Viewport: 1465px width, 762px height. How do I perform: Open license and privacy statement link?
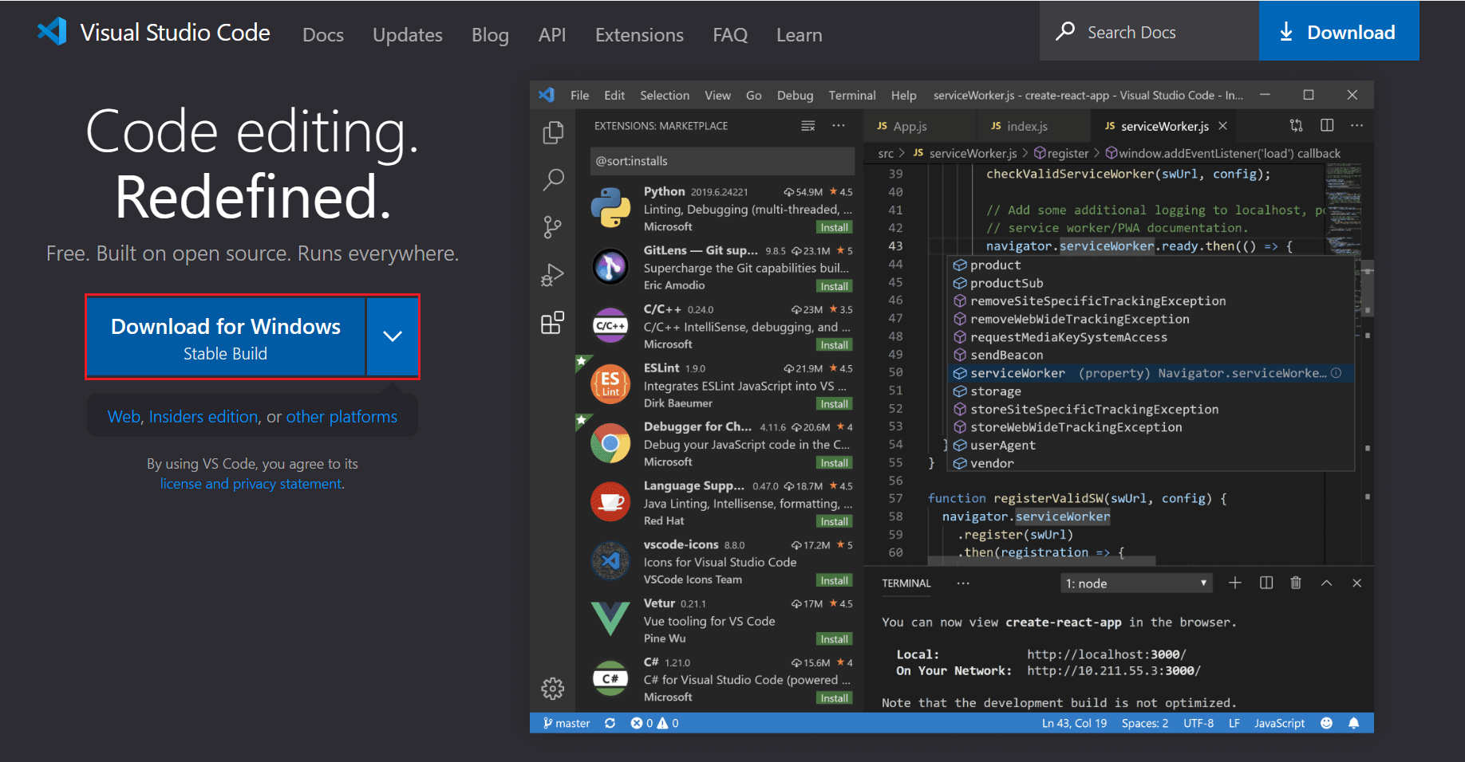[x=251, y=484]
